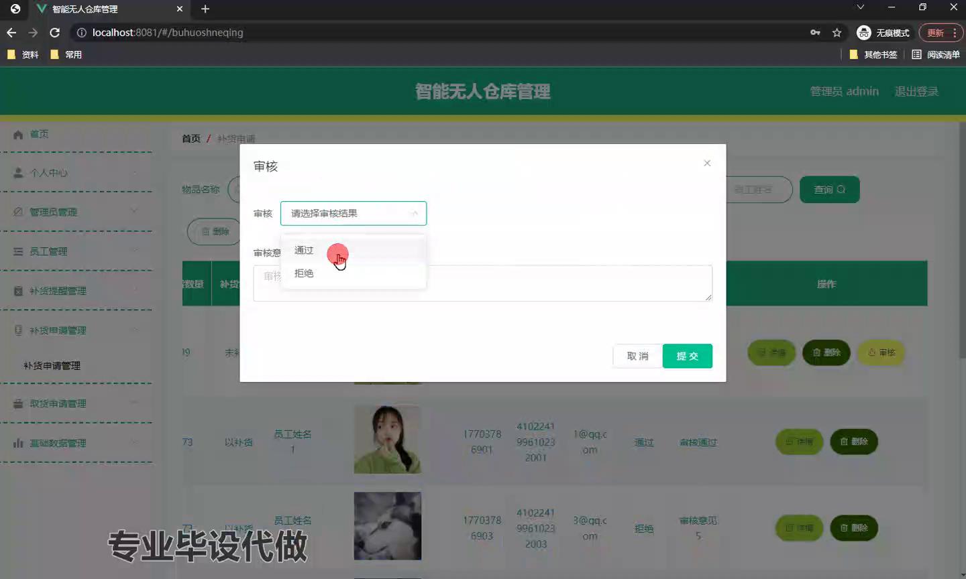
Task: Close the 审核 dialog with X icon
Action: click(x=707, y=163)
